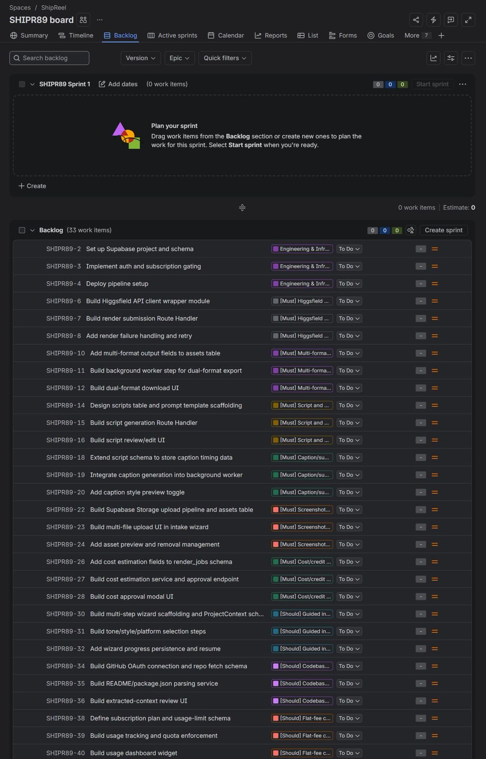Tick the Backlog select-all checkbox
The height and width of the screenshot is (759, 486).
[22, 230]
